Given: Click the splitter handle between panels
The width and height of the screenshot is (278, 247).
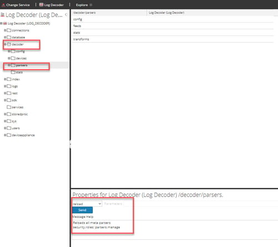Looking at the screenshot, I should point(70,144).
